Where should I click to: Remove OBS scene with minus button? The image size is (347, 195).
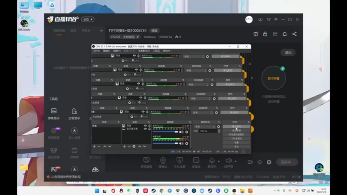point(99,146)
